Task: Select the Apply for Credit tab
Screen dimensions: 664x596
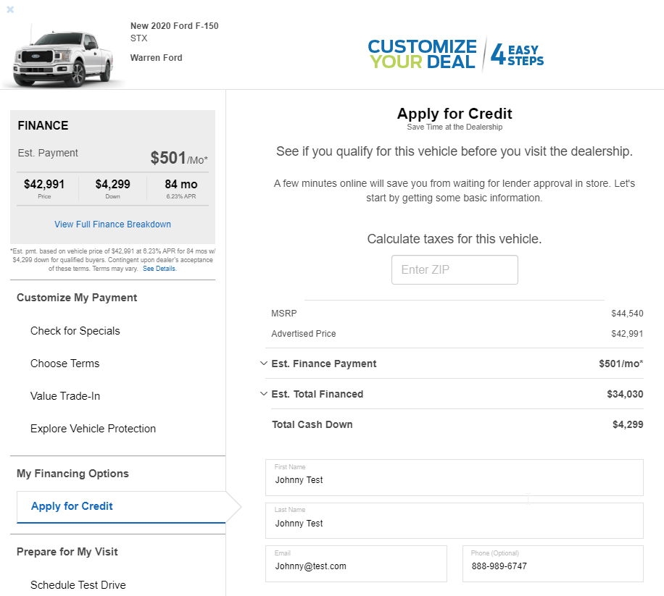Action: 121,507
